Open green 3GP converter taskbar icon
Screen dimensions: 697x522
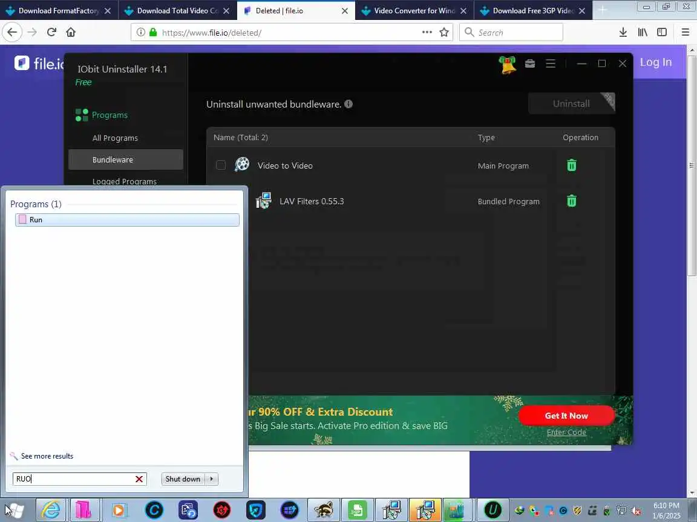tap(358, 510)
